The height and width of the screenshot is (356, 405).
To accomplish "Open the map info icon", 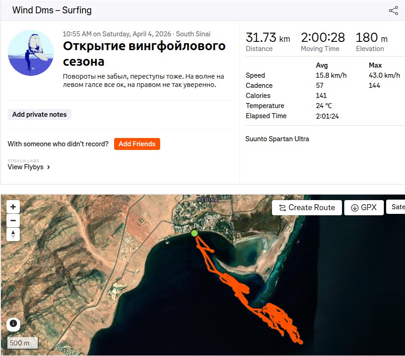I will click(x=13, y=324).
